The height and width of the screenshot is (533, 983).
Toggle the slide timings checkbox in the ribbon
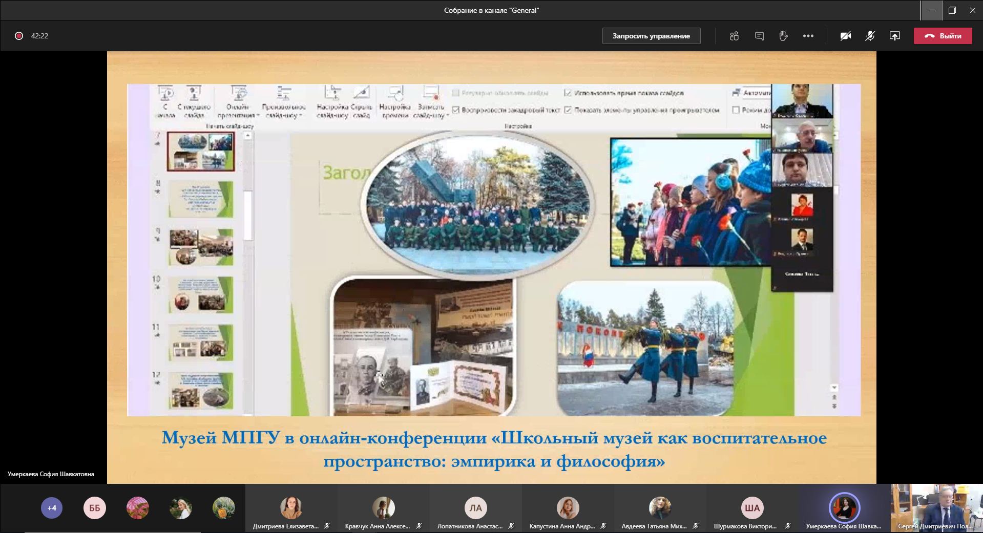pyautogui.click(x=568, y=93)
